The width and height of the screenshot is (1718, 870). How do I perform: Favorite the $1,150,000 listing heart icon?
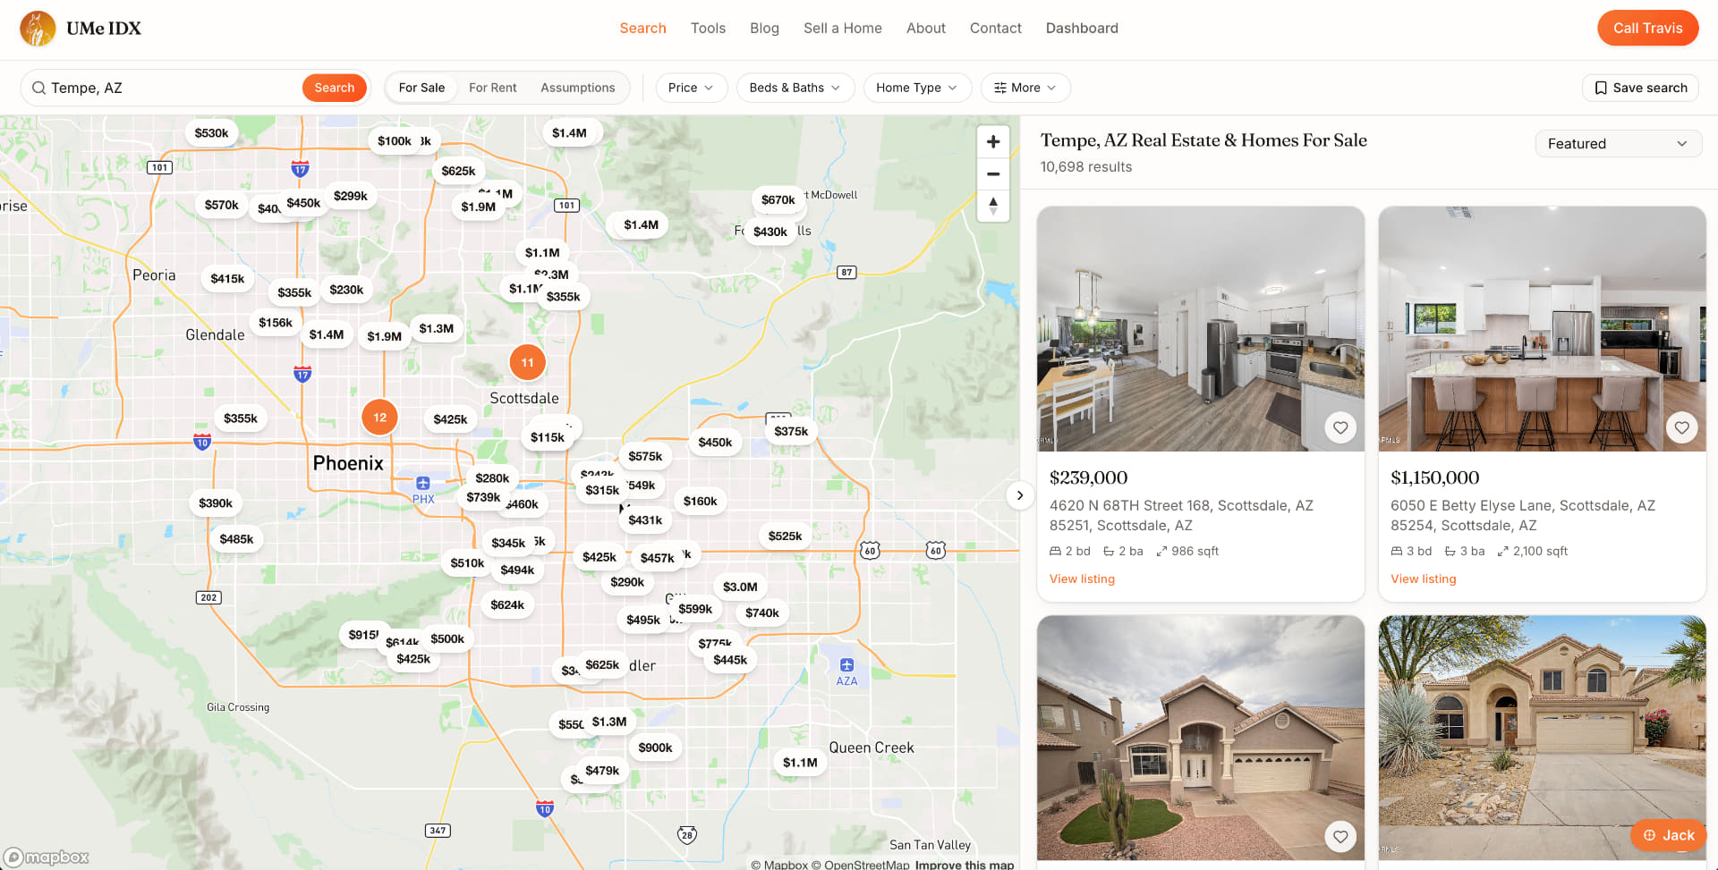click(x=1682, y=427)
